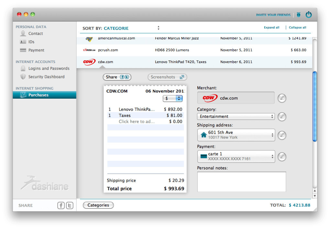Select Purchases in Internet Shopping
The image size is (330, 229).
pyautogui.click(x=45, y=95)
